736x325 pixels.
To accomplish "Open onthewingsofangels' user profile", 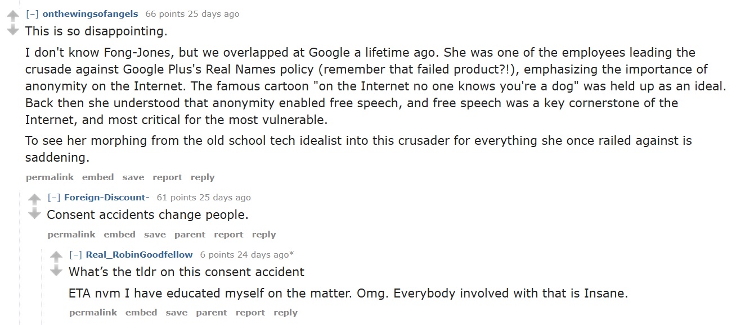I will pos(89,13).
